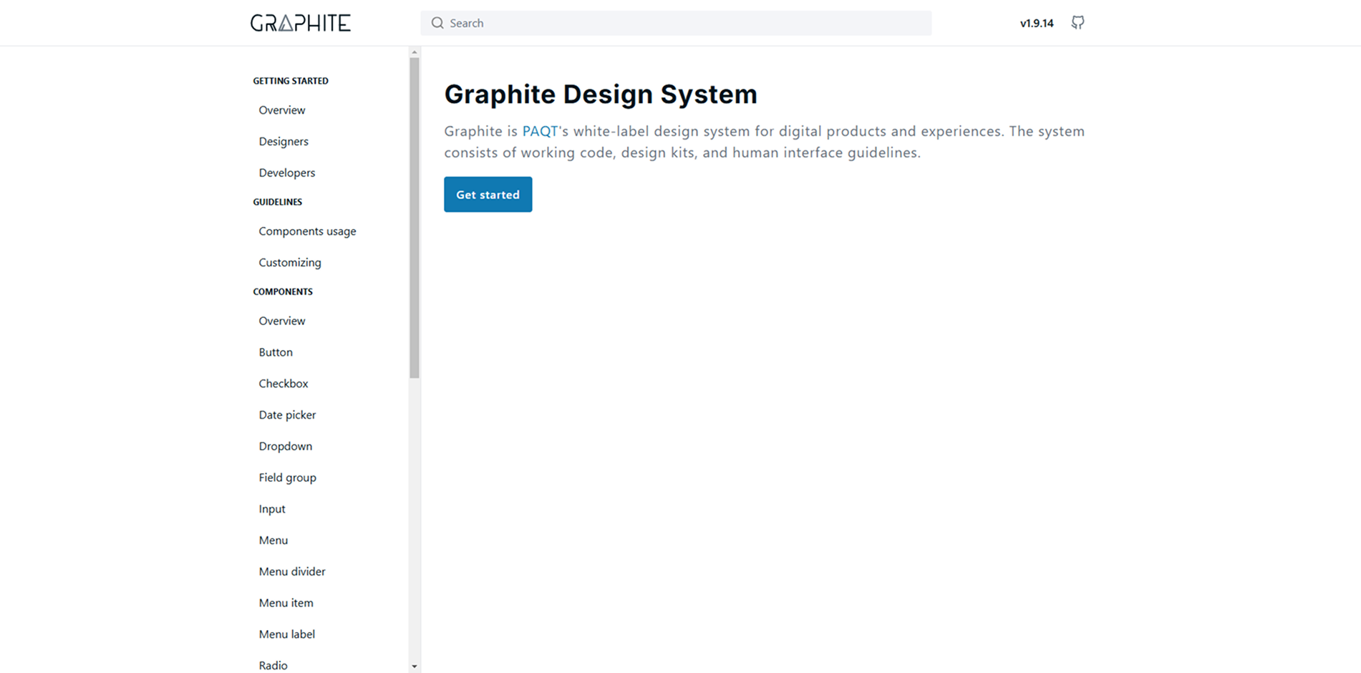Open the Radio component page
This screenshot has height=673, width=1361.
tap(273, 666)
